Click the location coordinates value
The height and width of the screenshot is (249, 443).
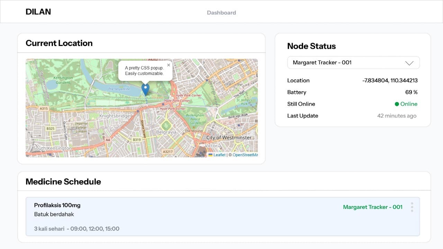tap(390, 81)
